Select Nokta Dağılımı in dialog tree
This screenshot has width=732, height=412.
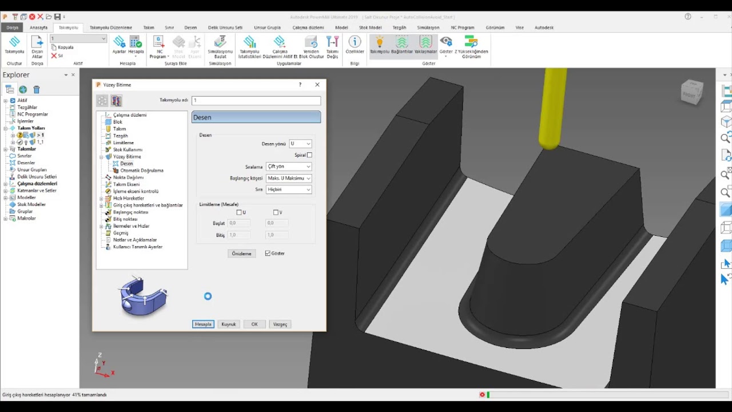click(128, 177)
